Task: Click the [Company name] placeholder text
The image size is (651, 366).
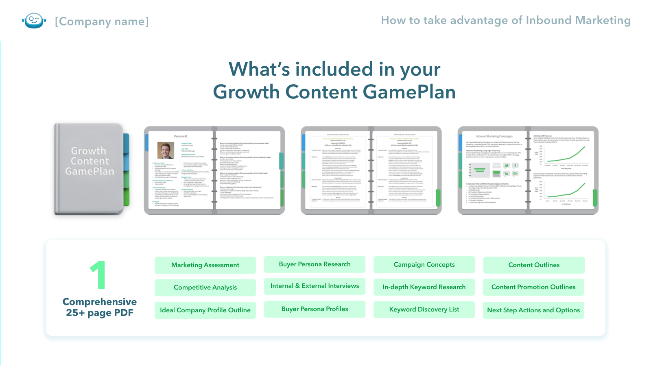Action: 102,21
